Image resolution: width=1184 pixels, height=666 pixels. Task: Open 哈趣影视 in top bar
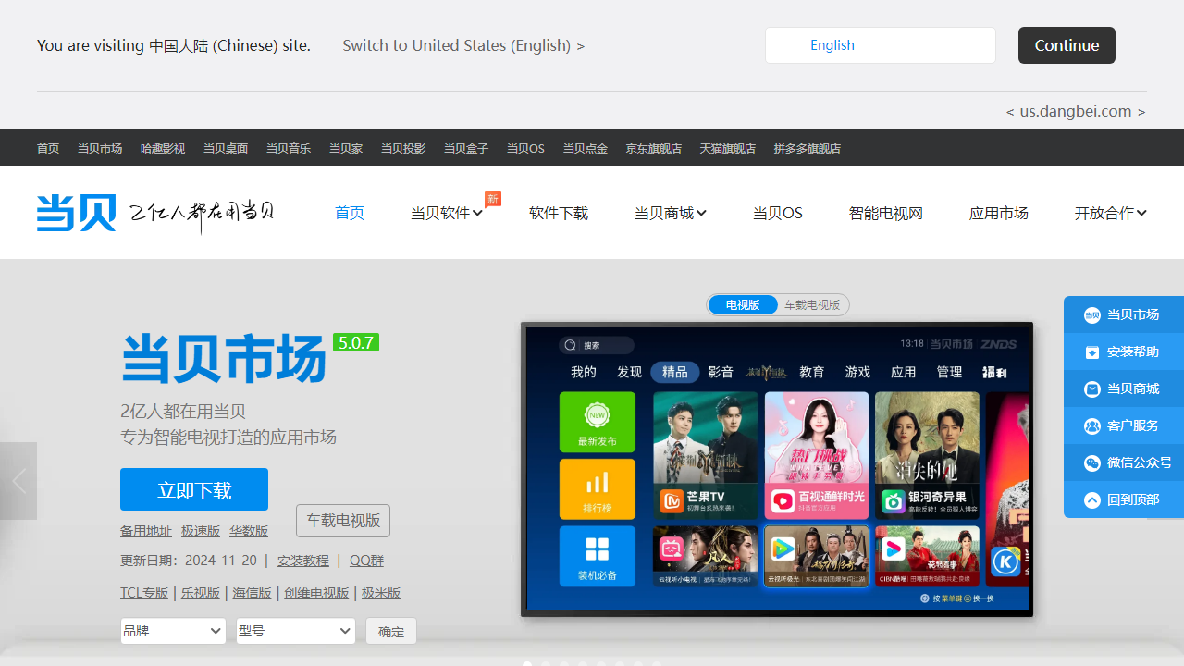163,148
